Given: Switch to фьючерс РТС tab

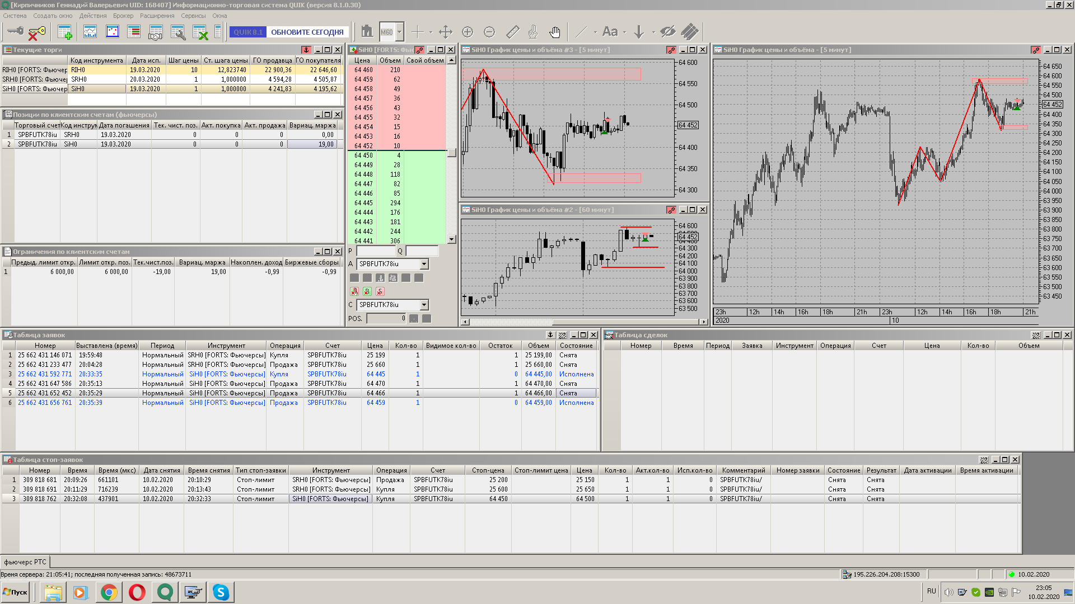Looking at the screenshot, I should coord(25,561).
